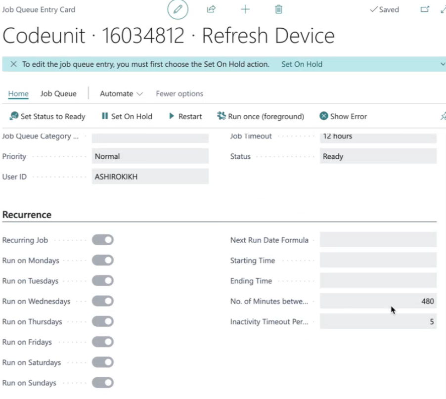Image resolution: width=446 pixels, height=399 pixels.
Task: Click the plus icon to add a new entry
Action: tap(245, 9)
